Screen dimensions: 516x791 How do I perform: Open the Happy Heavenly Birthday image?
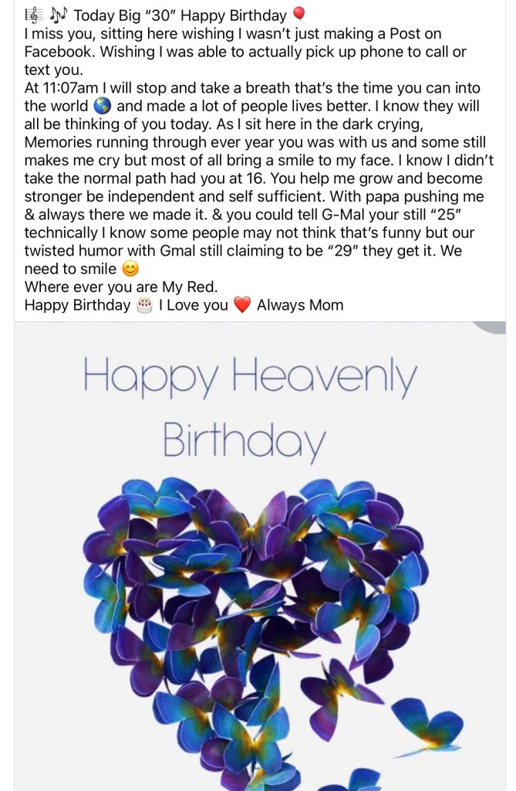(x=259, y=556)
